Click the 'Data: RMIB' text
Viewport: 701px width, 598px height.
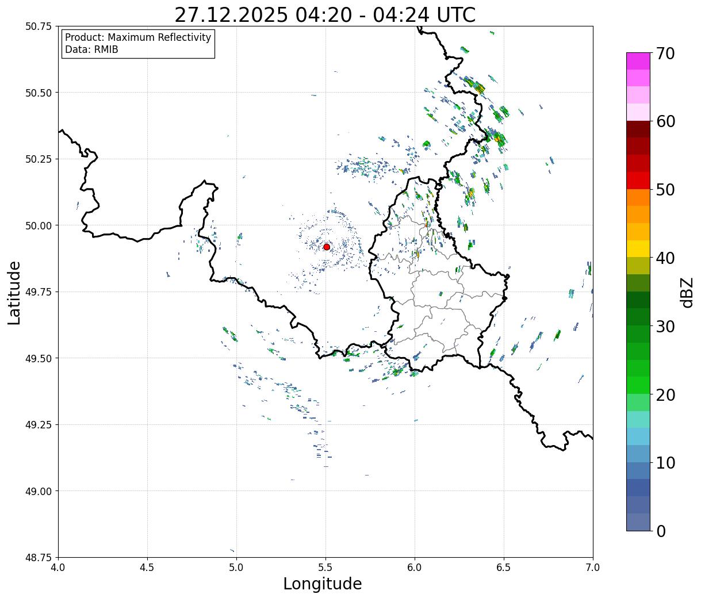point(91,49)
